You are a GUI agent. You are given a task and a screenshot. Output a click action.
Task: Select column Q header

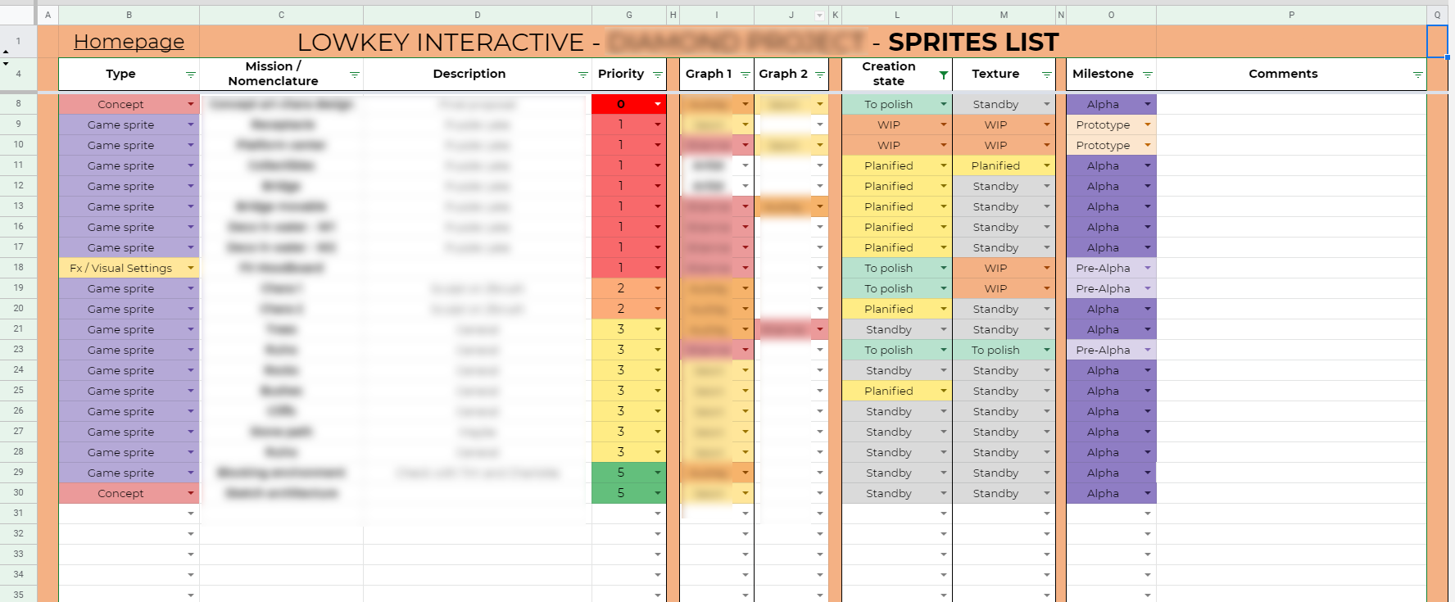1437,15
